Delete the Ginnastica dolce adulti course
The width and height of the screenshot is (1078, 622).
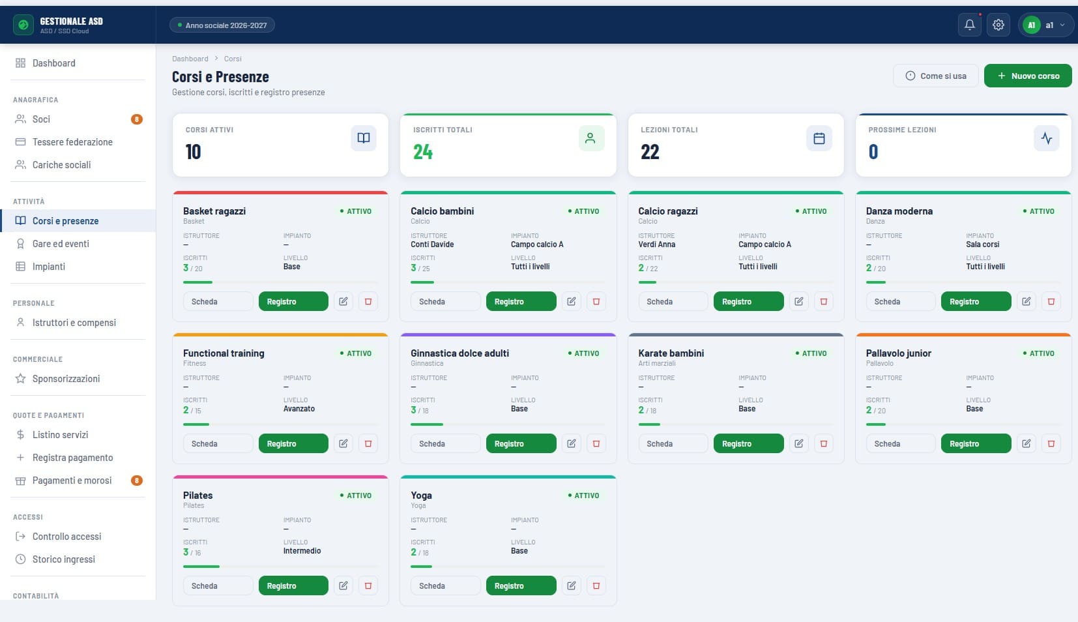pos(596,443)
